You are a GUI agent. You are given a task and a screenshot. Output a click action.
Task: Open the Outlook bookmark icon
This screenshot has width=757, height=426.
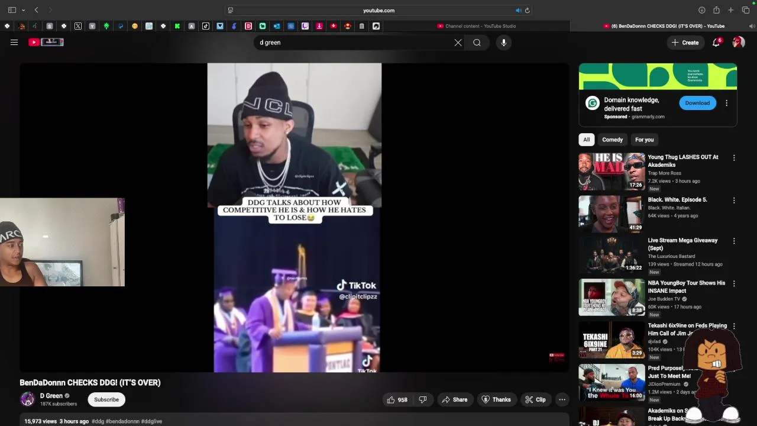click(277, 26)
